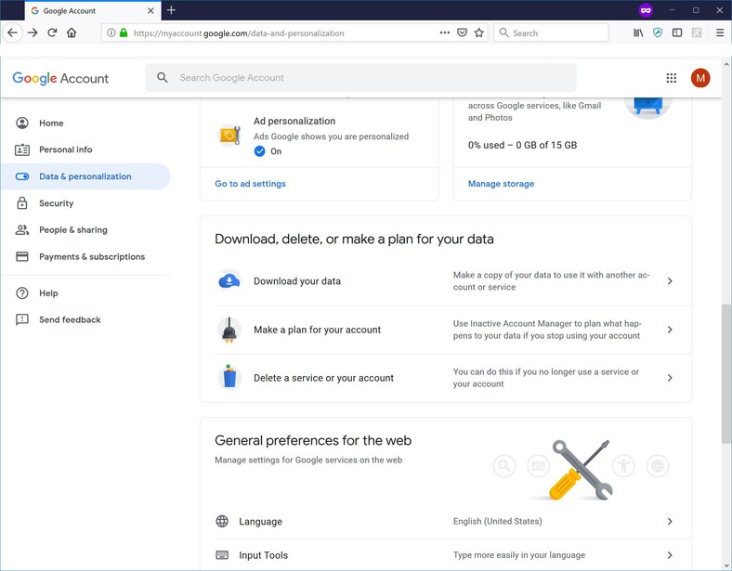Click the green padlock connection icon
The height and width of the screenshot is (571, 732).
[x=124, y=32]
